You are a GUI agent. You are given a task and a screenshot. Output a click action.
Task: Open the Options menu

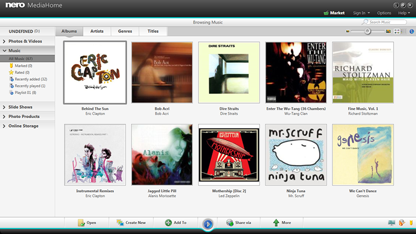[384, 12]
